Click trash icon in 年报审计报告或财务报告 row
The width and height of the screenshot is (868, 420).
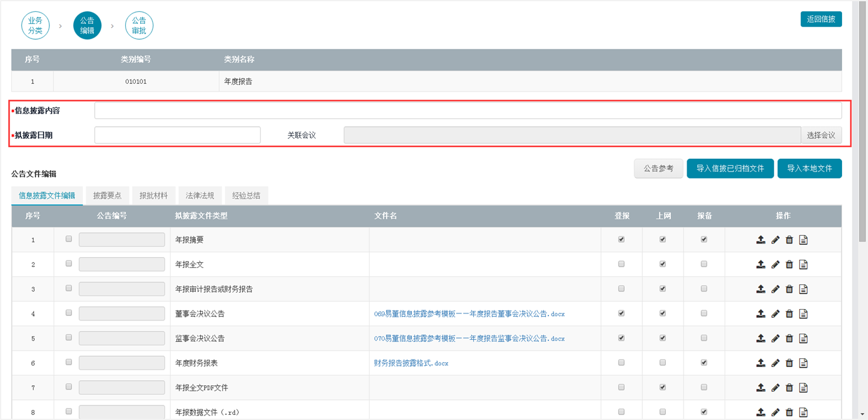point(789,289)
